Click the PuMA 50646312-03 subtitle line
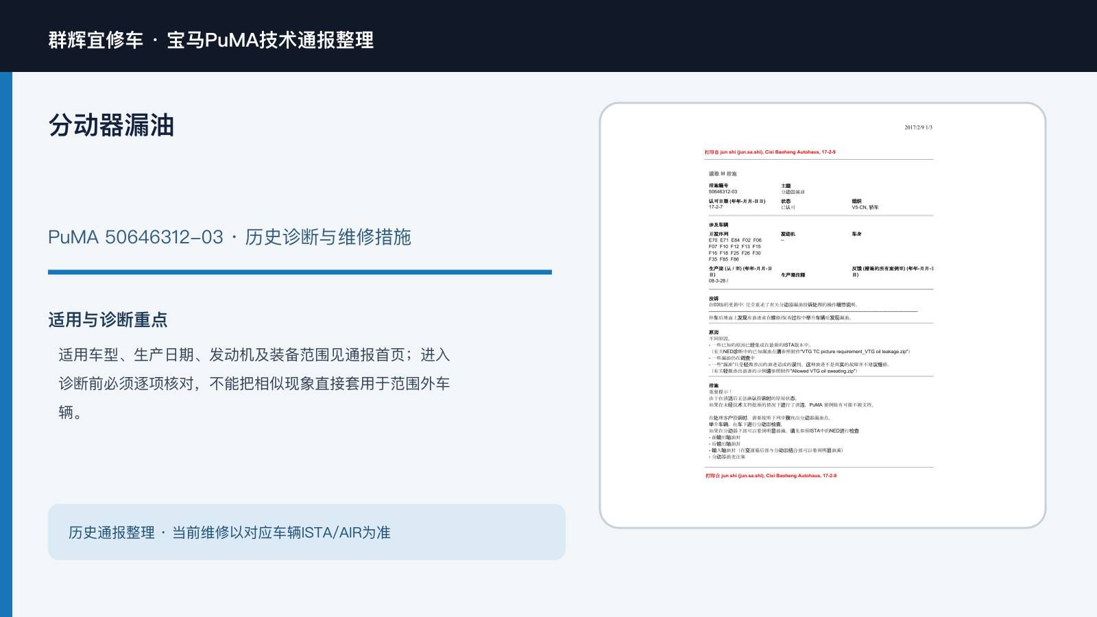 [x=229, y=237]
